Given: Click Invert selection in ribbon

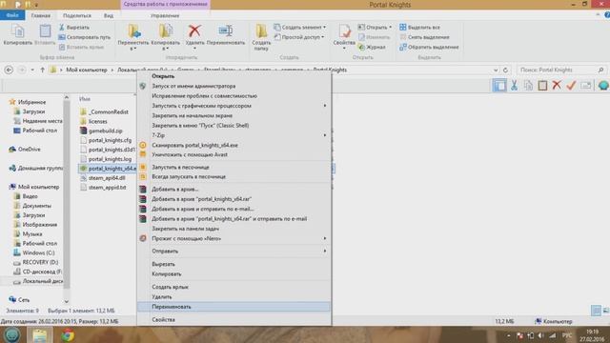Looking at the screenshot, I should 429,47.
